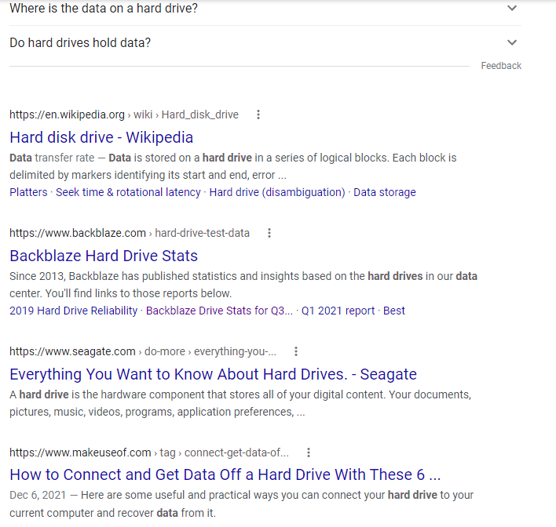Click the "Since 2013, Backblaze has published" snippet
Viewport: 556px width, 527px height.
[x=243, y=285]
